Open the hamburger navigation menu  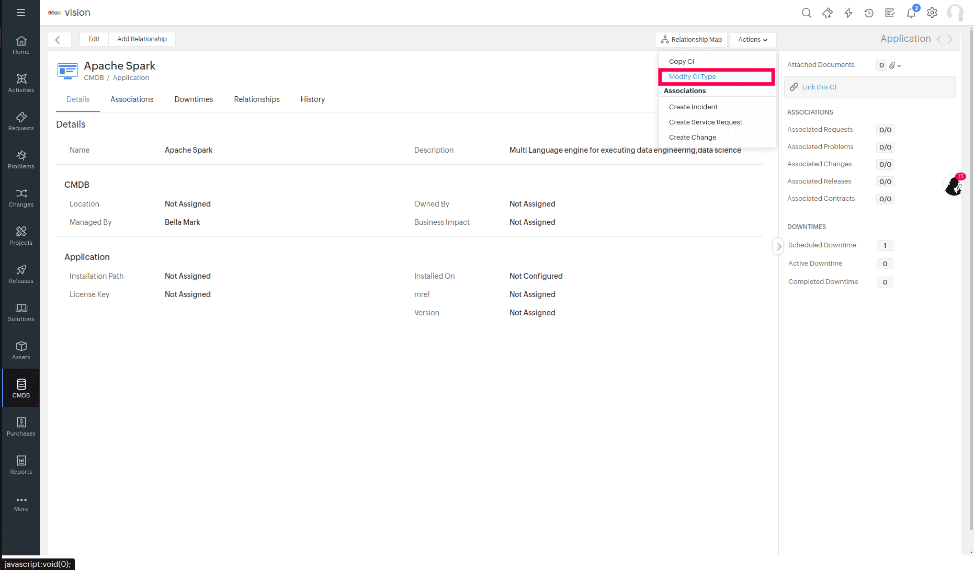(21, 13)
